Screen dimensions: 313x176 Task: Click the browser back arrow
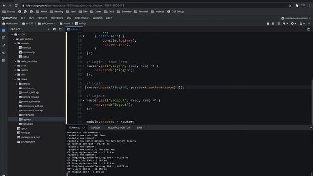pyautogui.click(x=4, y=5)
